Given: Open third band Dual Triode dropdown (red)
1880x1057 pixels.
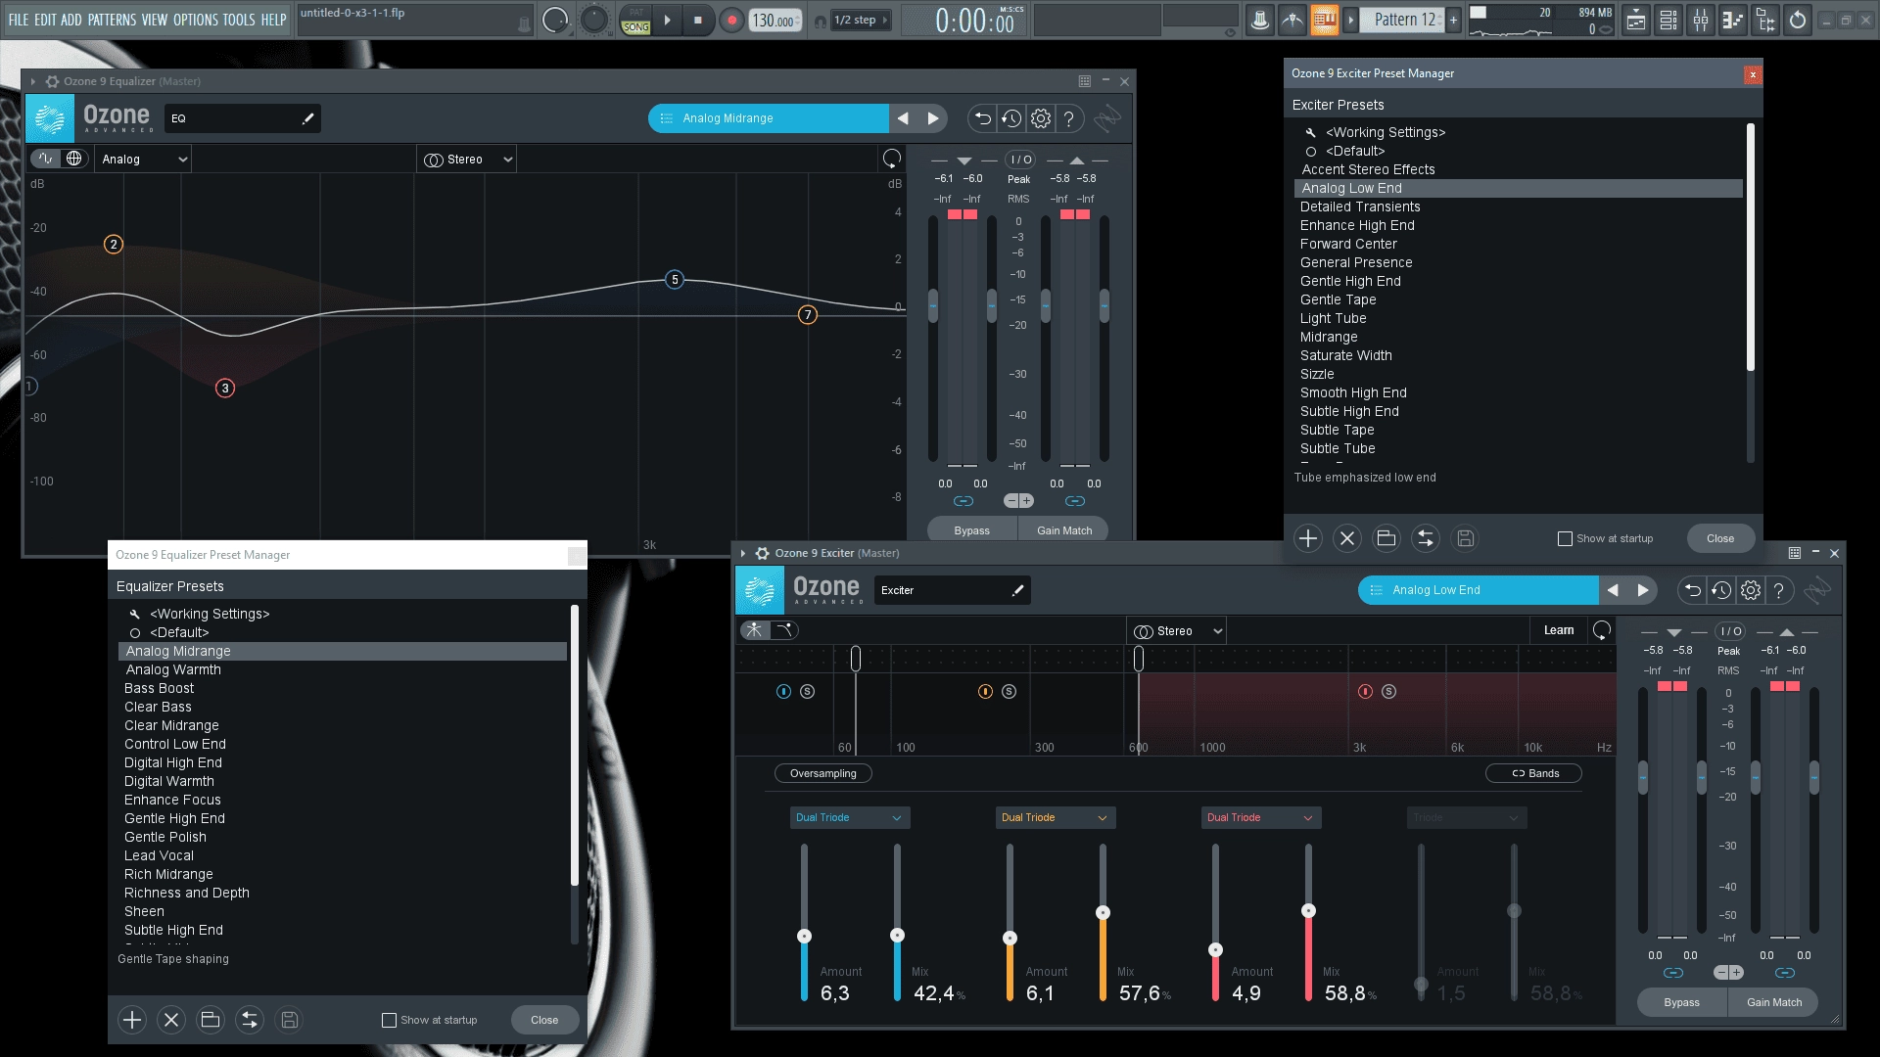Looking at the screenshot, I should click(x=1260, y=817).
